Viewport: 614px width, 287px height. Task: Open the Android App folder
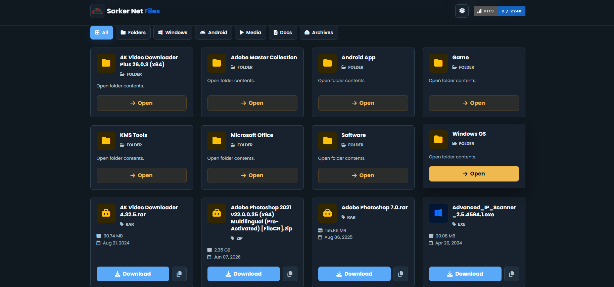pos(363,103)
